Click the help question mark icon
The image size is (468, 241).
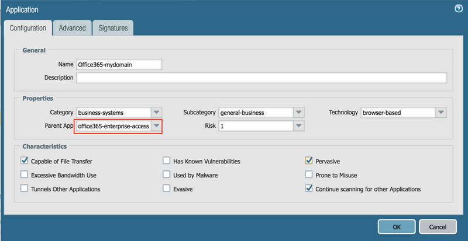459,8
